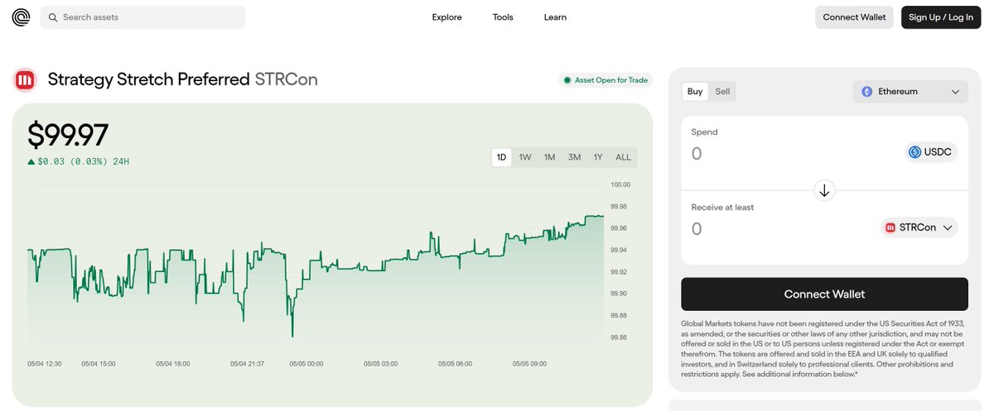Click the 05/04 12:30 x-axis label
The height and width of the screenshot is (411, 994).
click(x=45, y=363)
